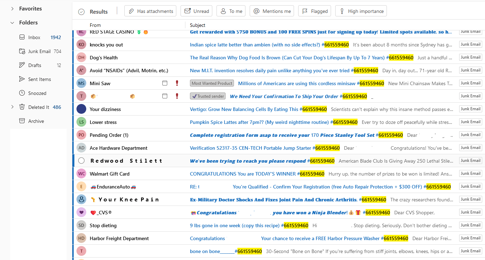The width and height of the screenshot is (485, 260).
Task: Click the person avatar for Your Knee Pain
Action: tap(81, 200)
